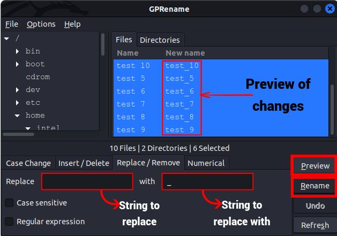This screenshot has height=236, width=337.
Task: Click the Replace text input field
Action: click(87, 181)
